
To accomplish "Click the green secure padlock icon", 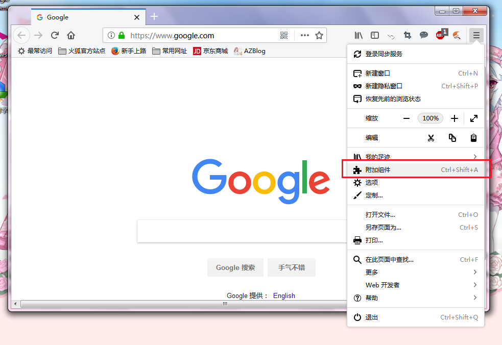I will pyautogui.click(x=122, y=35).
